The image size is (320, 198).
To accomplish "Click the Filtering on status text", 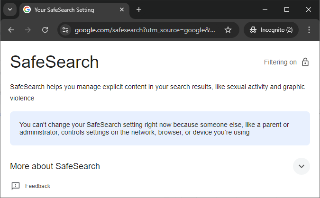I will pyautogui.click(x=280, y=62).
